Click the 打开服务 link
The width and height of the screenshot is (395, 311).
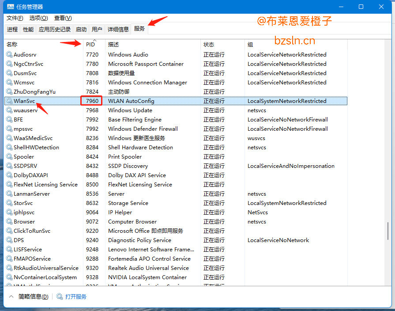tap(76, 296)
